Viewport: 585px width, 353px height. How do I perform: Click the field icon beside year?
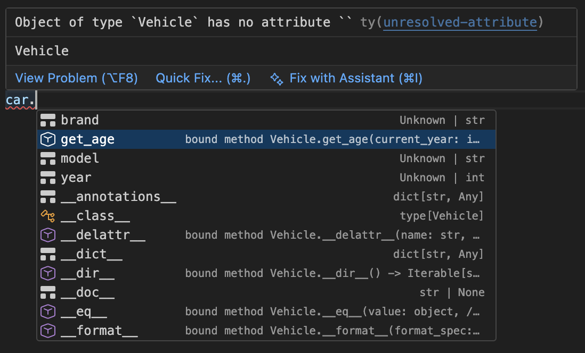pos(48,178)
